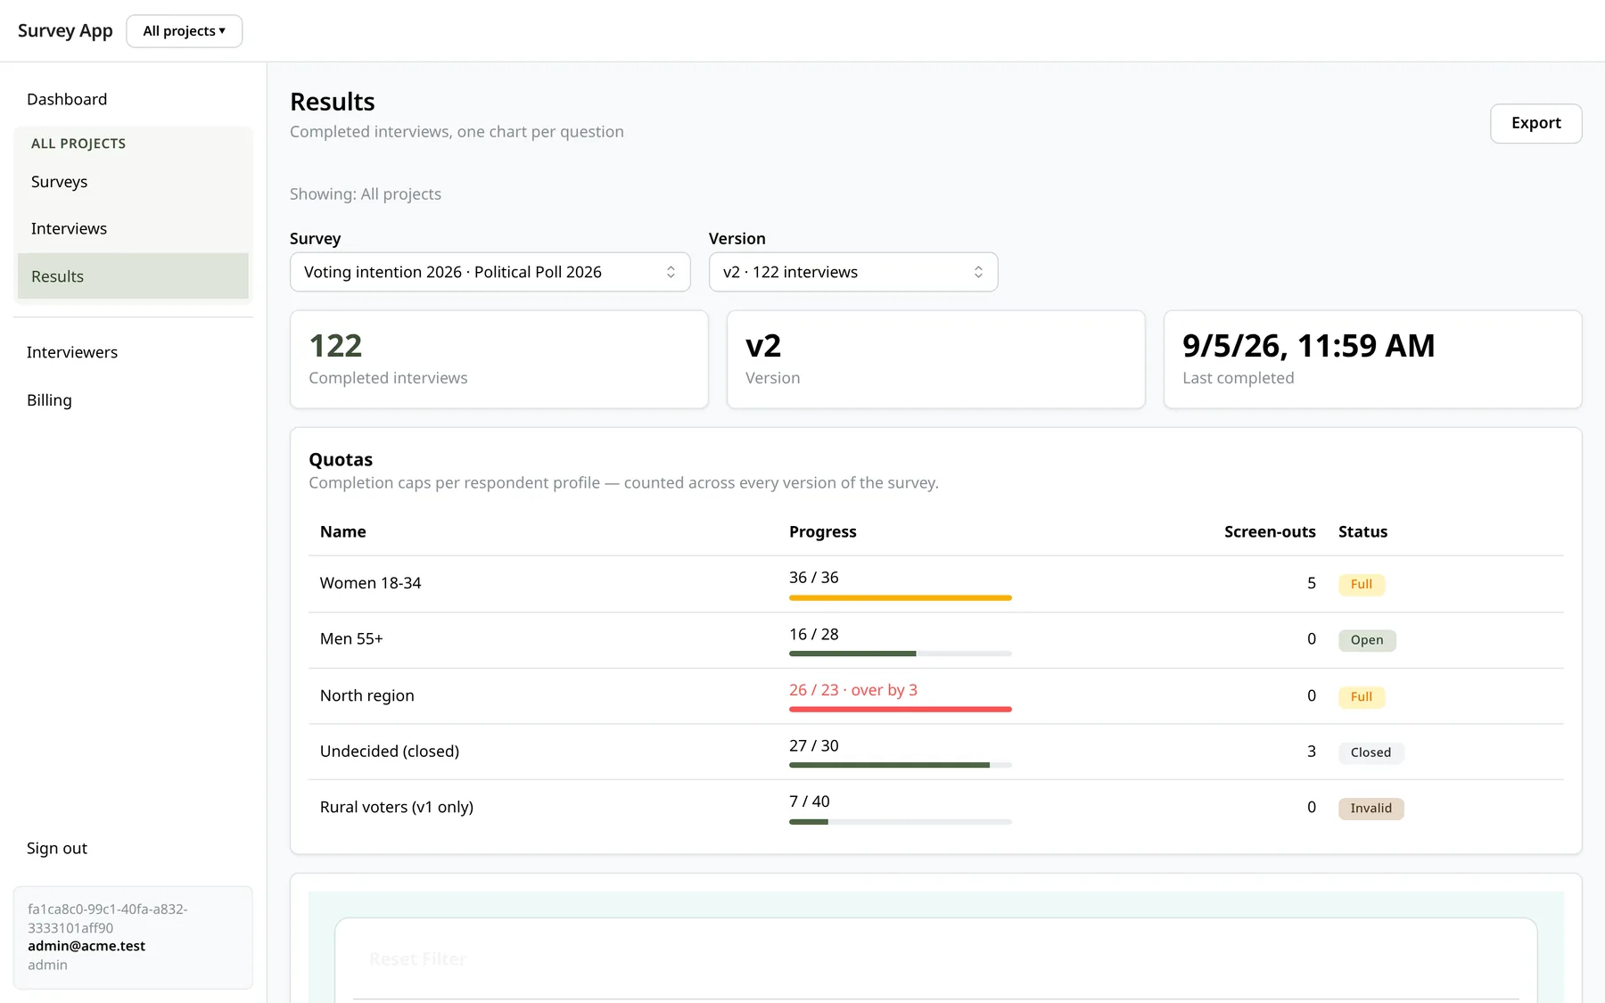Open the Version selector combo box
The width and height of the screenshot is (1605, 1003).
[x=853, y=272]
